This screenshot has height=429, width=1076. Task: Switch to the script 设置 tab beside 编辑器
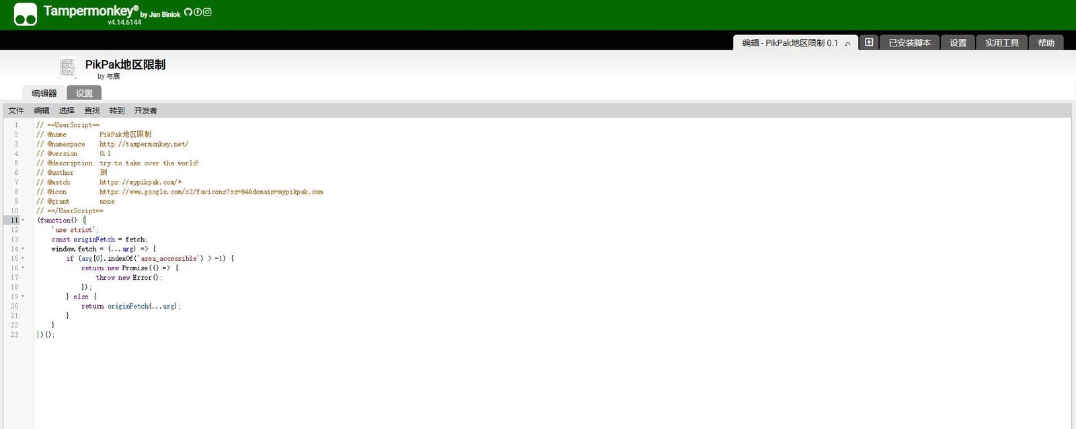84,93
